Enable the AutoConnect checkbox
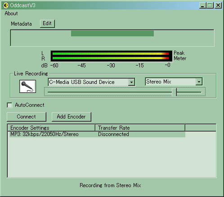This screenshot has height=197, width=224. point(10,105)
